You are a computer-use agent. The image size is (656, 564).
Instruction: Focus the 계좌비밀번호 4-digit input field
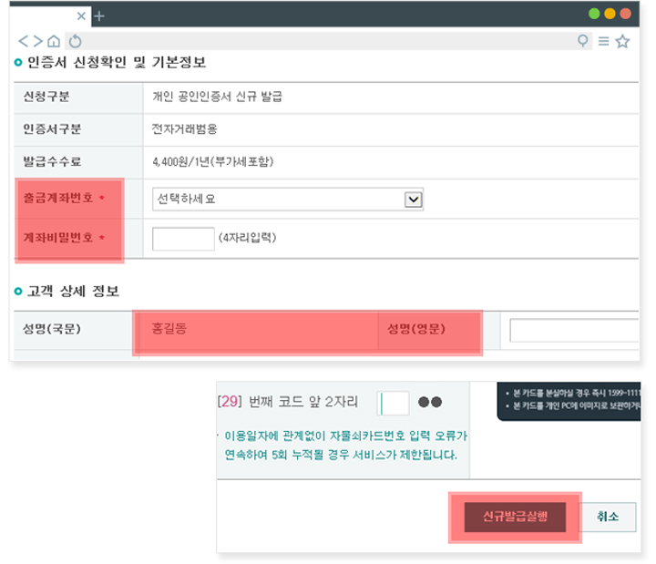(x=183, y=239)
